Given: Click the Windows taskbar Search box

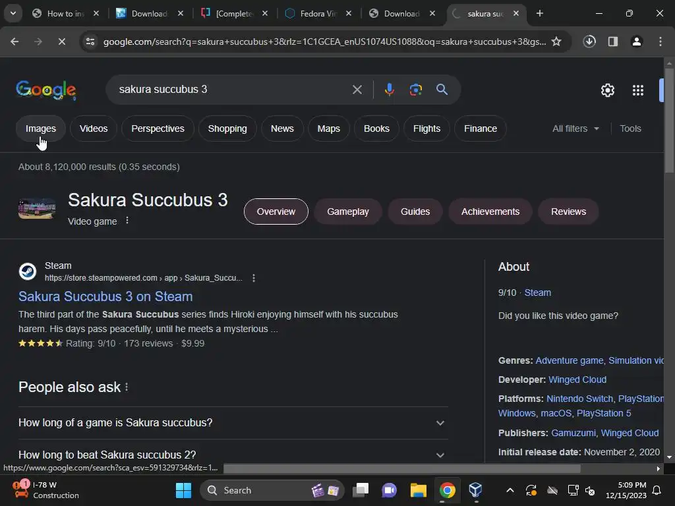Looking at the screenshot, I should [272, 490].
